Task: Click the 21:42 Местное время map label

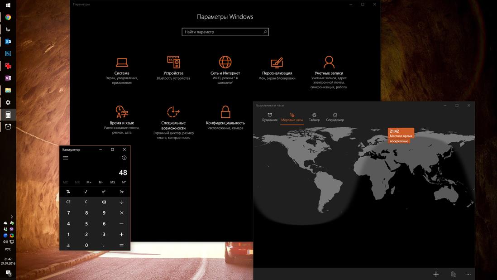Action: [x=401, y=136]
